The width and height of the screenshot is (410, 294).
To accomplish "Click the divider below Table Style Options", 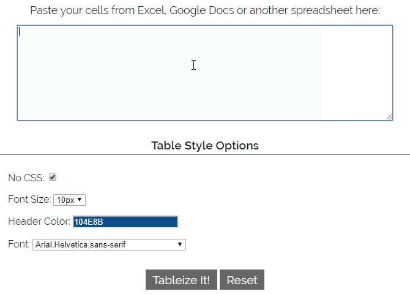I will (x=205, y=154).
